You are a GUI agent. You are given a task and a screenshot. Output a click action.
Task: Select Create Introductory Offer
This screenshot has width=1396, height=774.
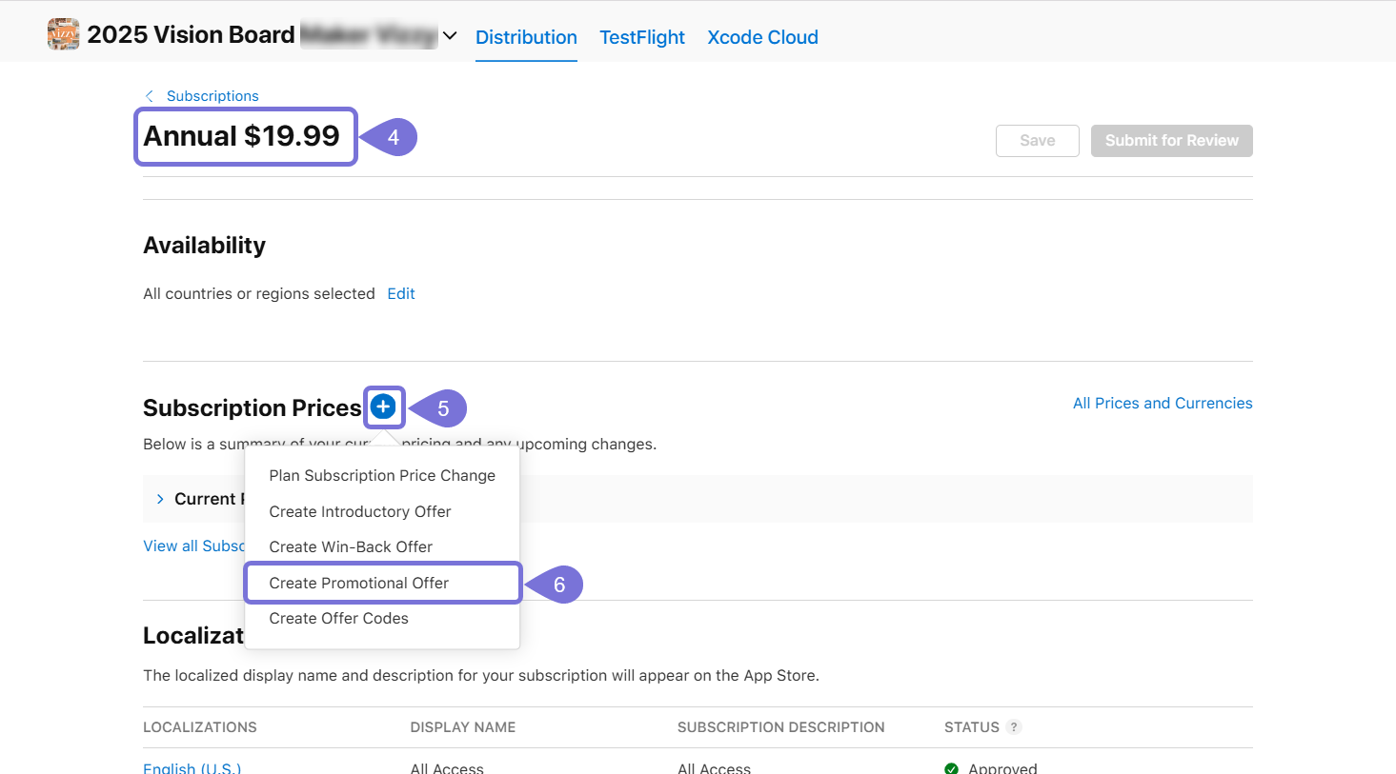360,511
